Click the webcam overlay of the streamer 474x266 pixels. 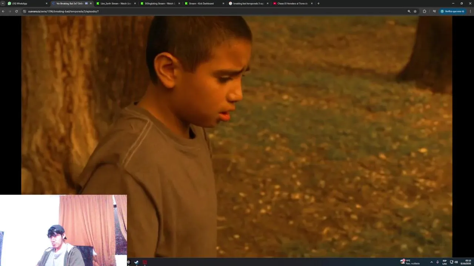[x=63, y=230]
